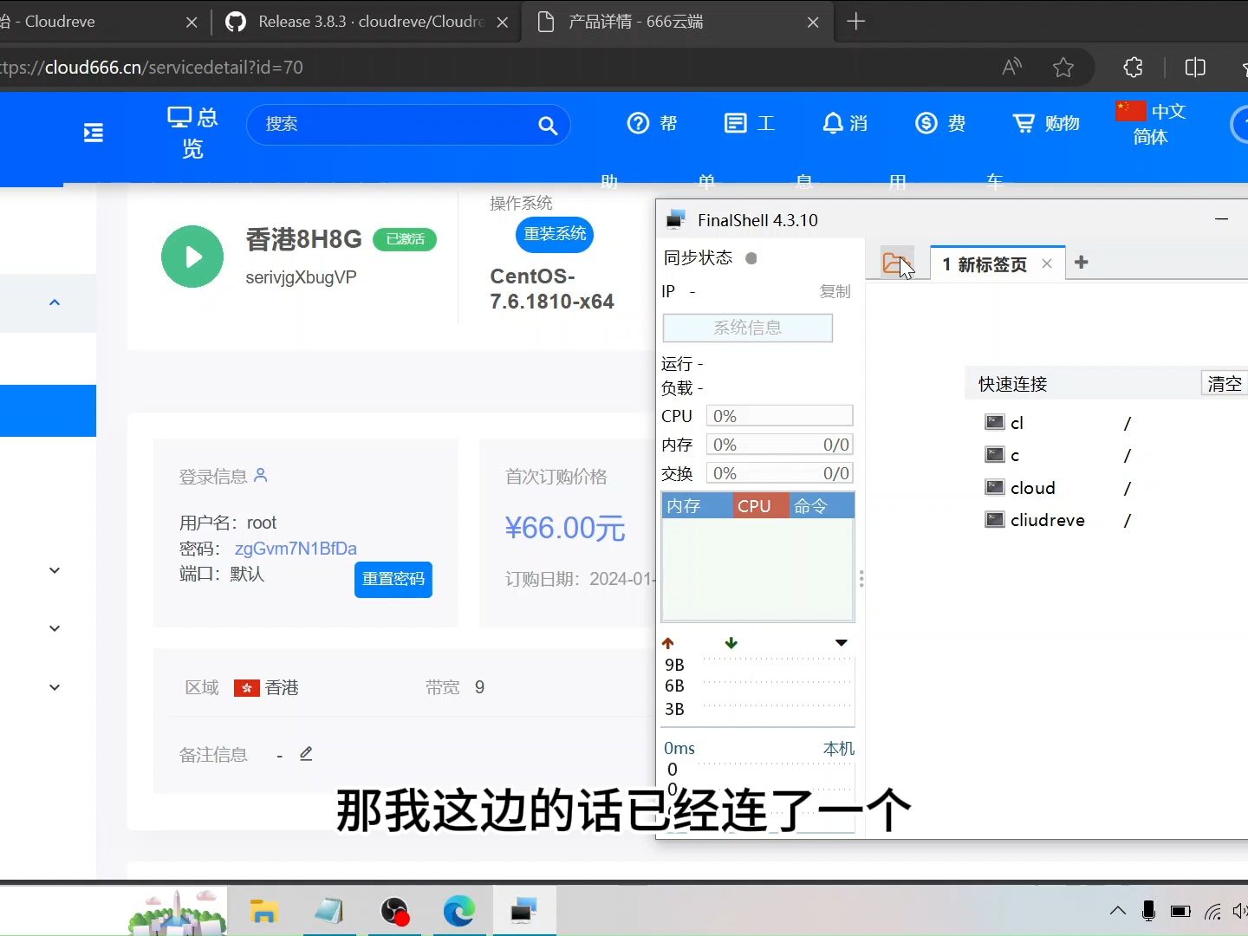Click the green play button for 香港8H8G
1248x936 pixels.
192,257
